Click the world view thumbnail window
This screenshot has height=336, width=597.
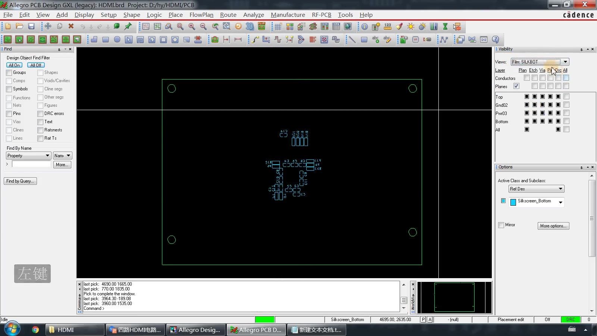tap(454, 297)
